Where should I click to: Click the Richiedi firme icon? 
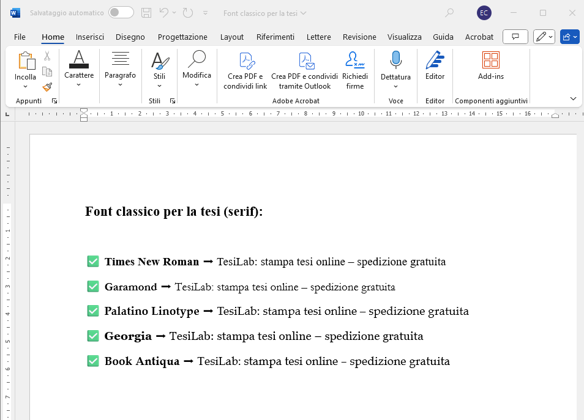(354, 70)
